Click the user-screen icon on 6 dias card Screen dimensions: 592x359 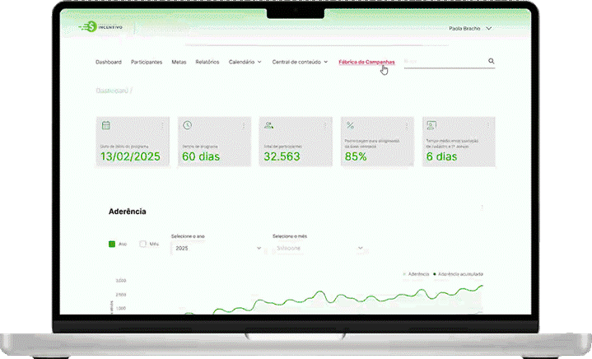click(x=431, y=125)
